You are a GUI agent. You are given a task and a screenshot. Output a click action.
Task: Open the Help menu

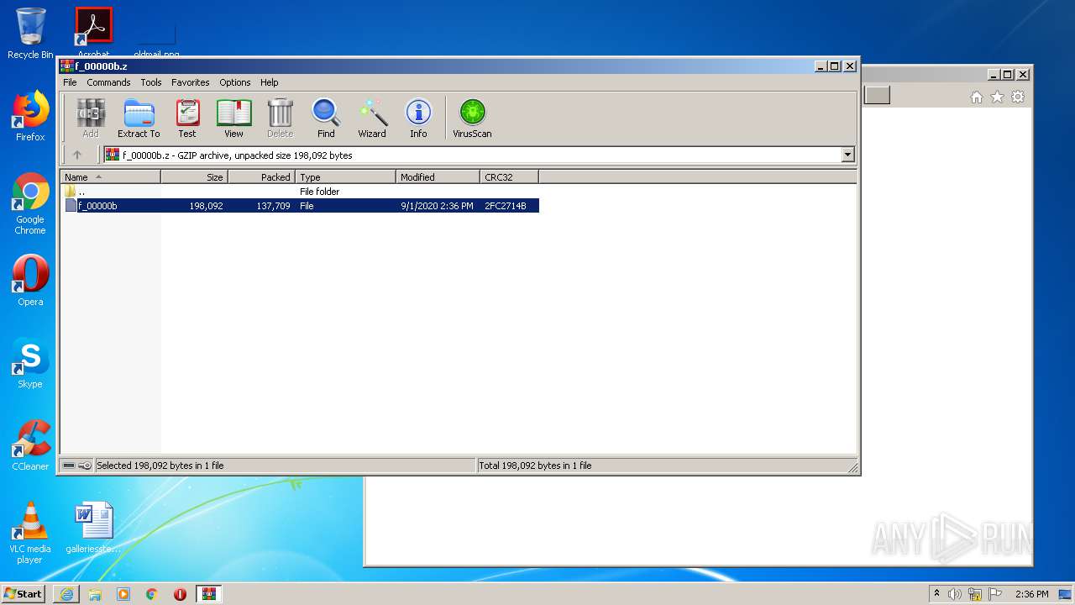click(269, 82)
